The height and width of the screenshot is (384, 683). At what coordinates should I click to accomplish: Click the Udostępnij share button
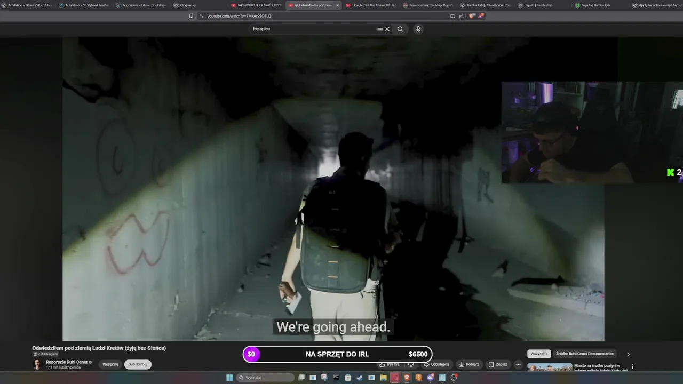436,364
